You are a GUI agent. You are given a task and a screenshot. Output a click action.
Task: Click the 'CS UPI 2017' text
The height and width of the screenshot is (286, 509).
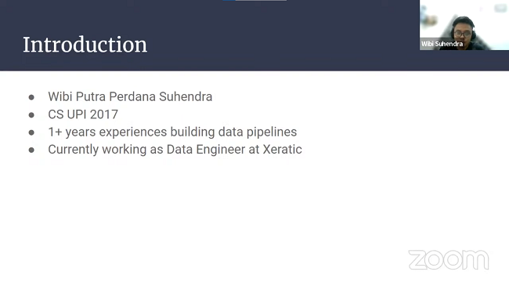pyautogui.click(x=83, y=114)
